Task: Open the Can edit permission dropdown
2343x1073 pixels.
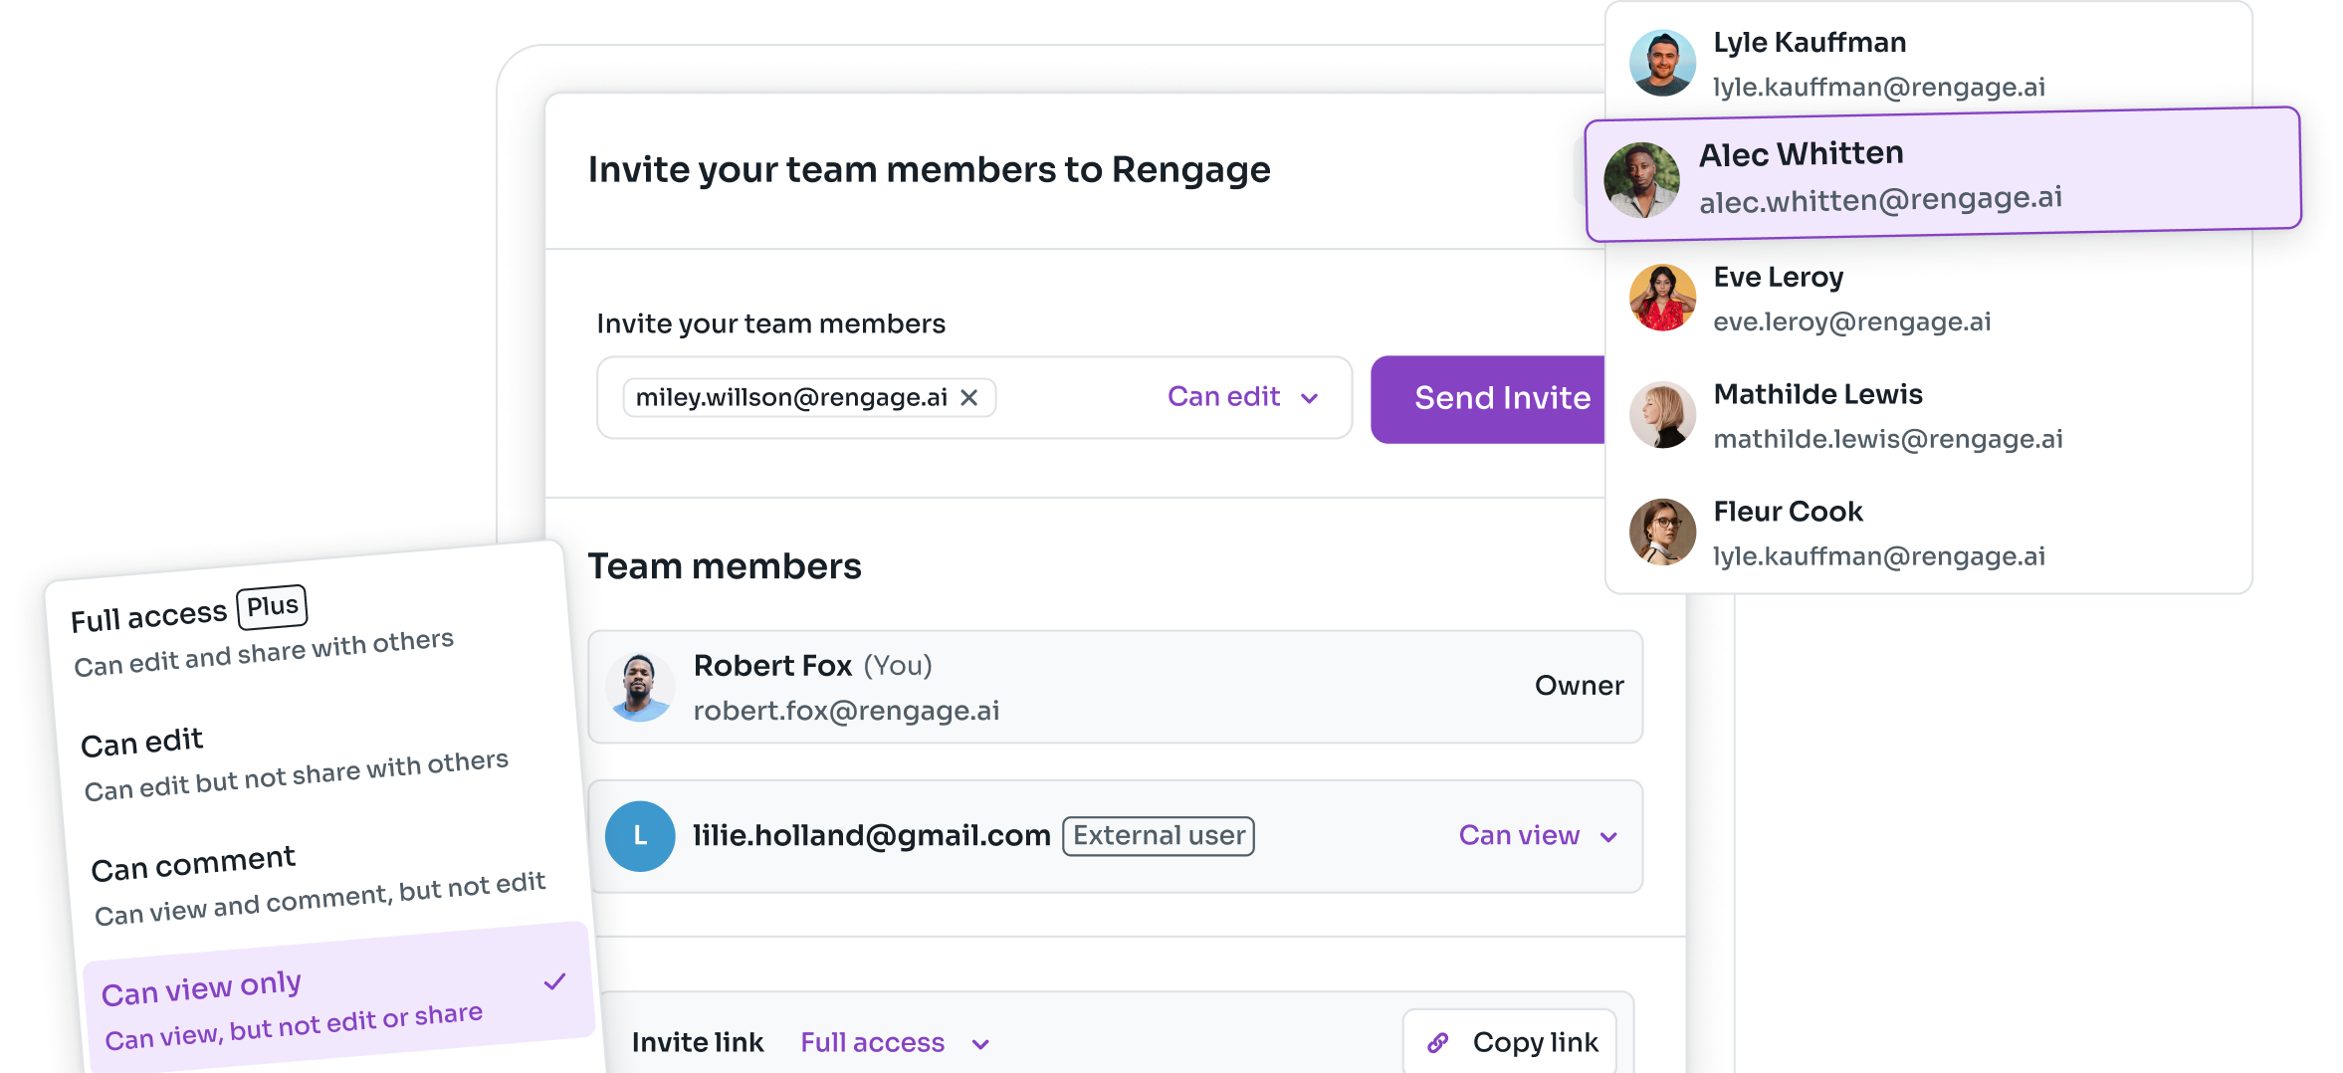Action: 1241,397
